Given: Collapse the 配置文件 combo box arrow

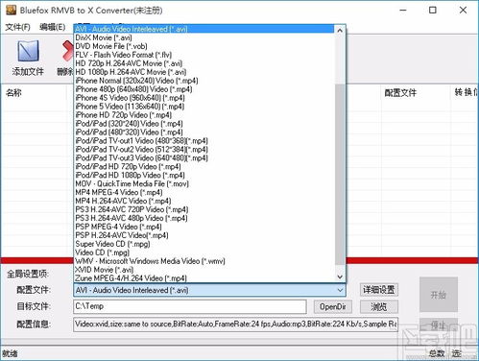Looking at the screenshot, I should [340, 290].
